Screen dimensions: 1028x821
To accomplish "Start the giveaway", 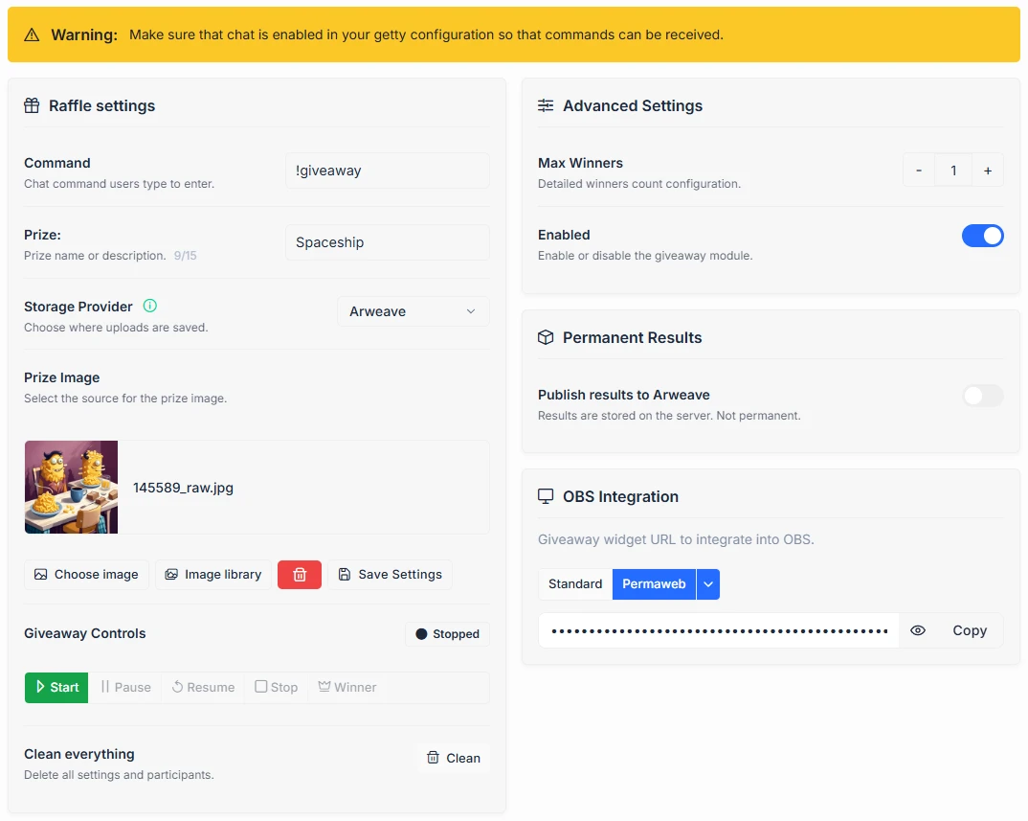I will click(56, 687).
